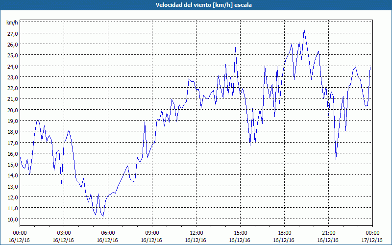Viewport: 392px width, 245px height.
Task: Click the 15:00 time axis label
Action: point(240,233)
